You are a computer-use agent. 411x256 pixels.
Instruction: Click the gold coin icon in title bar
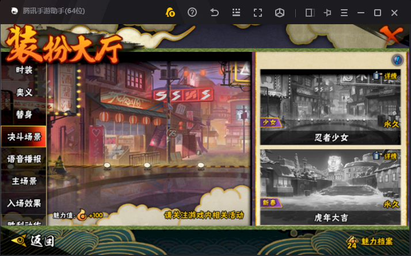170,12
